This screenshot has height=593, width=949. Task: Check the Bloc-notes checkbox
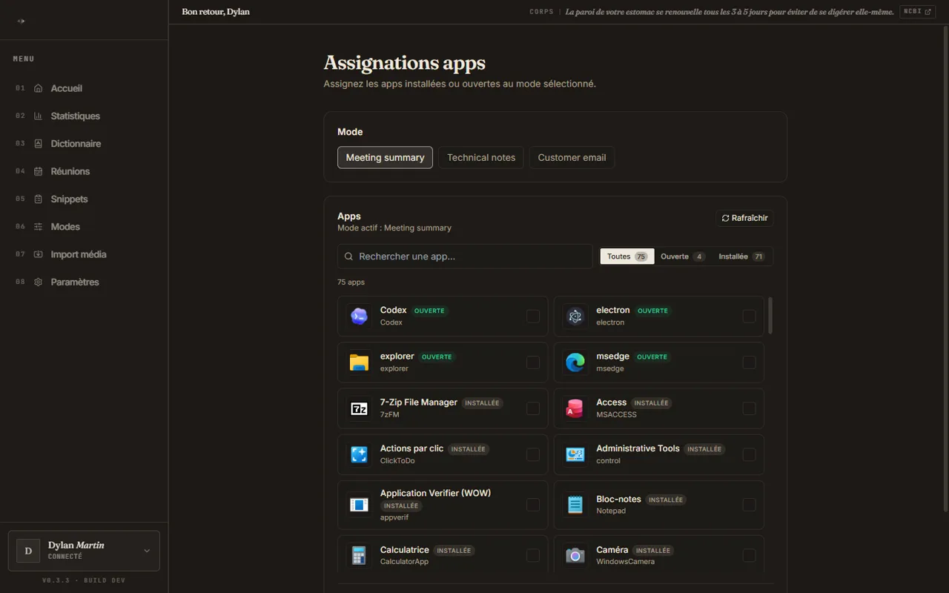749,505
